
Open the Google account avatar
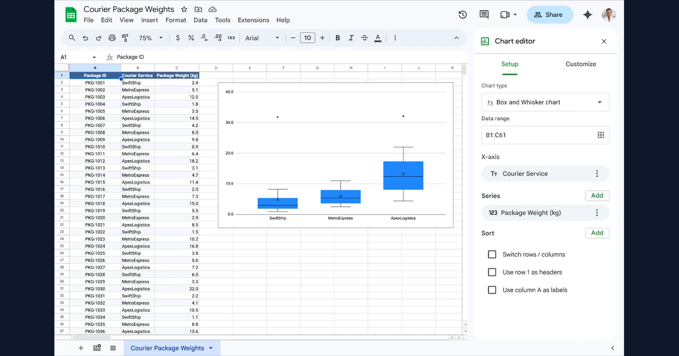pos(609,15)
